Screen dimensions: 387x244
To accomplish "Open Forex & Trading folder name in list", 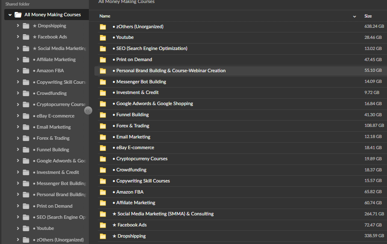I will click(133, 126).
